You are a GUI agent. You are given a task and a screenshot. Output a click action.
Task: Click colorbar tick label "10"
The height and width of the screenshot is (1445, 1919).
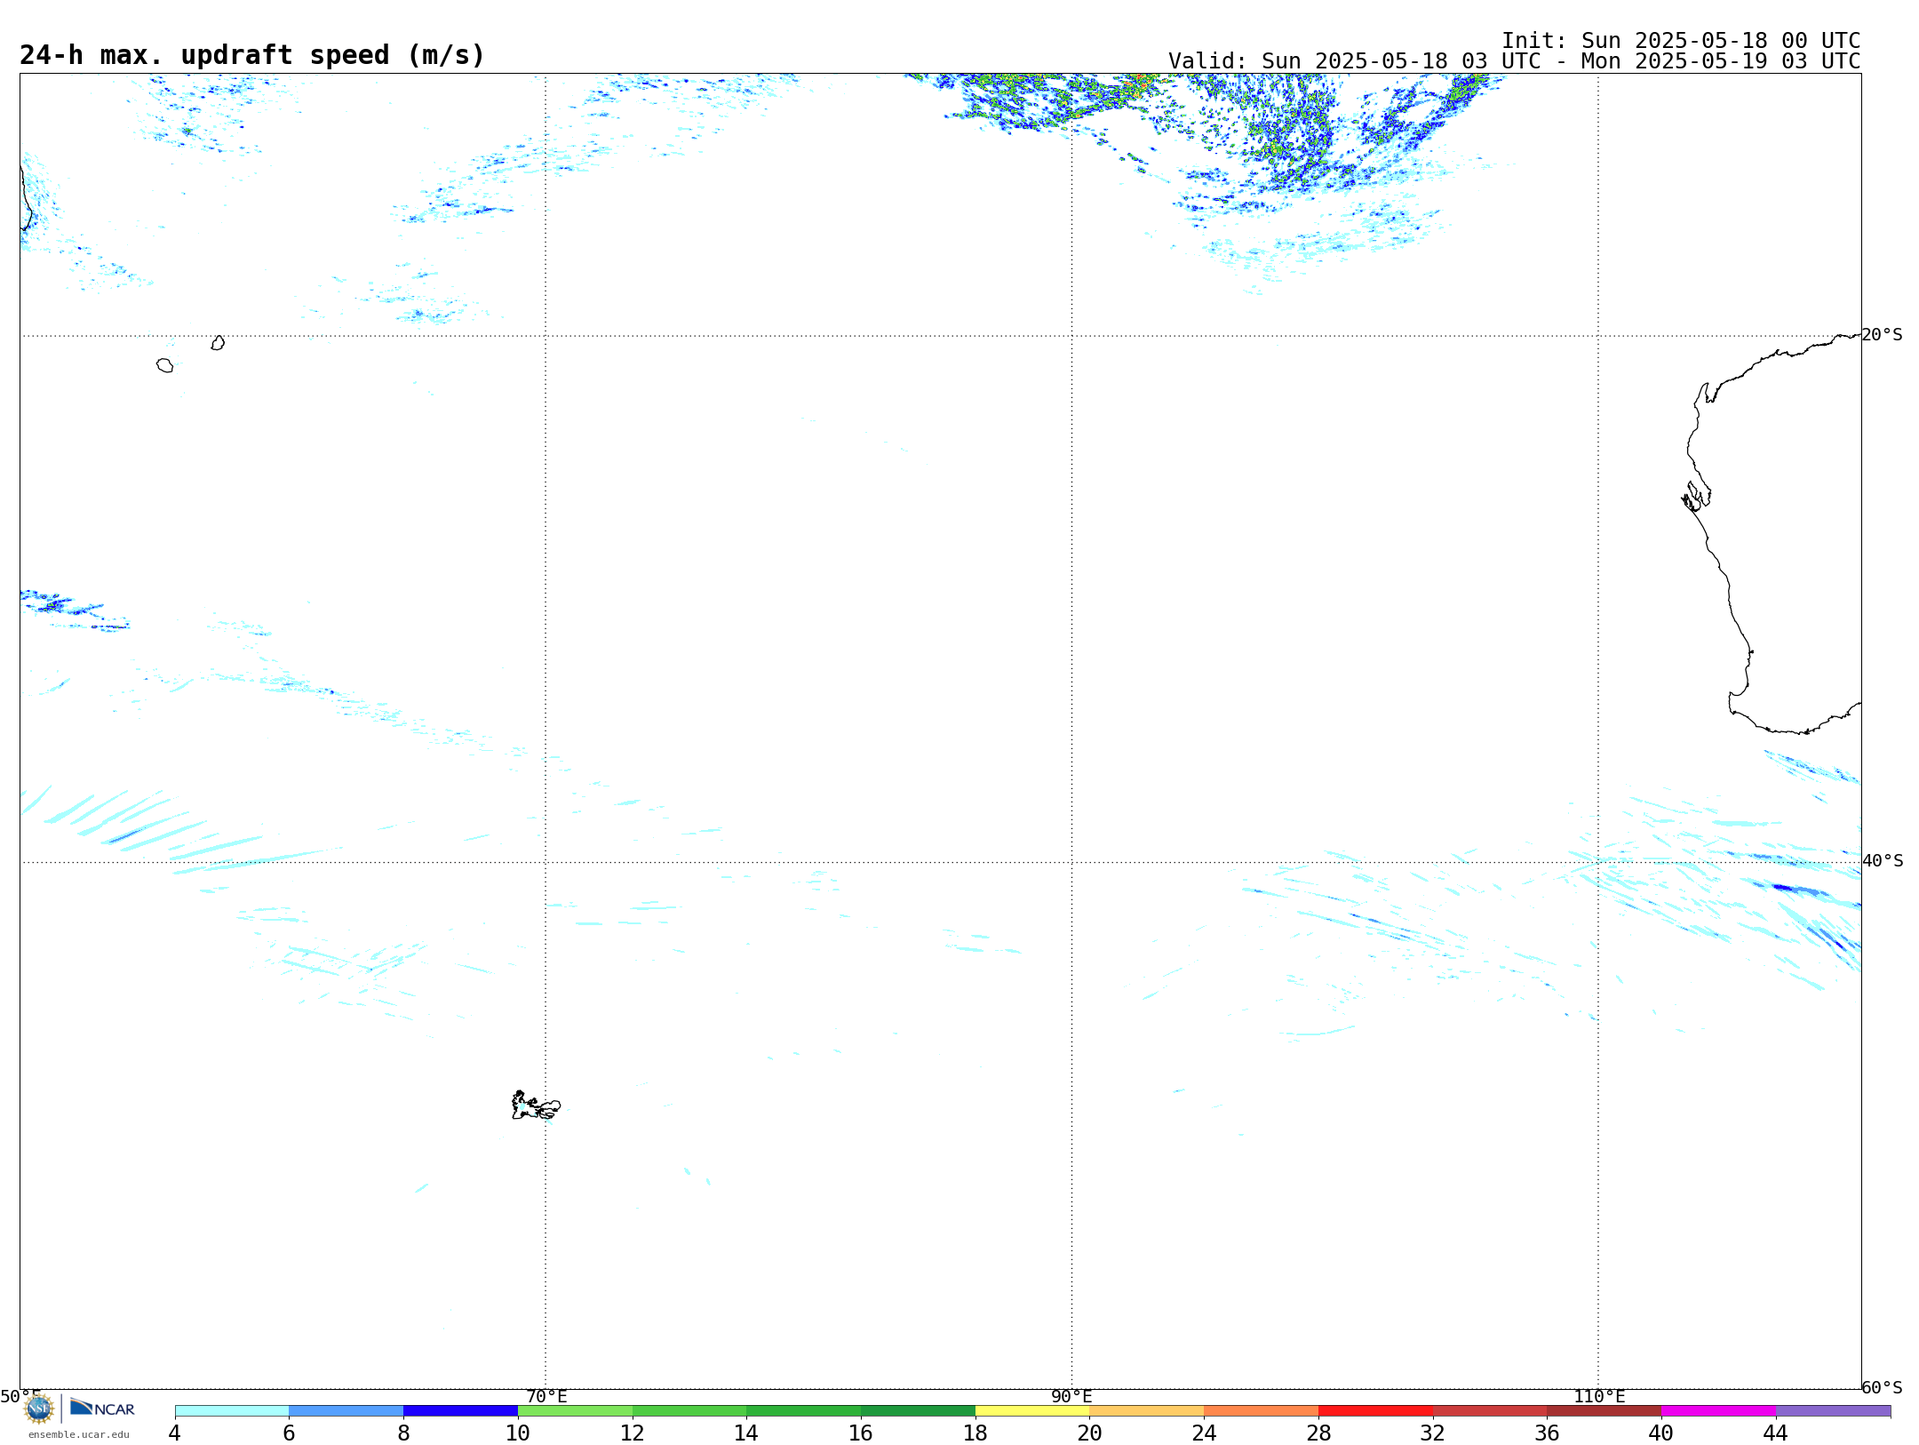518,1433
